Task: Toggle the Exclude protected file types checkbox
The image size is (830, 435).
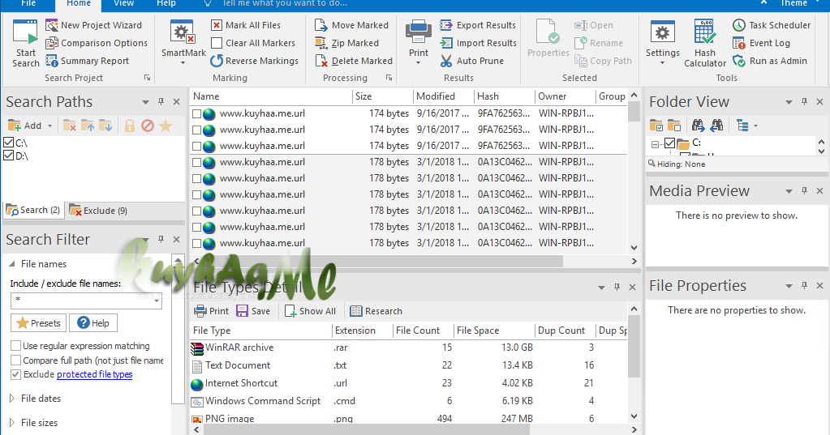Action: click(16, 374)
